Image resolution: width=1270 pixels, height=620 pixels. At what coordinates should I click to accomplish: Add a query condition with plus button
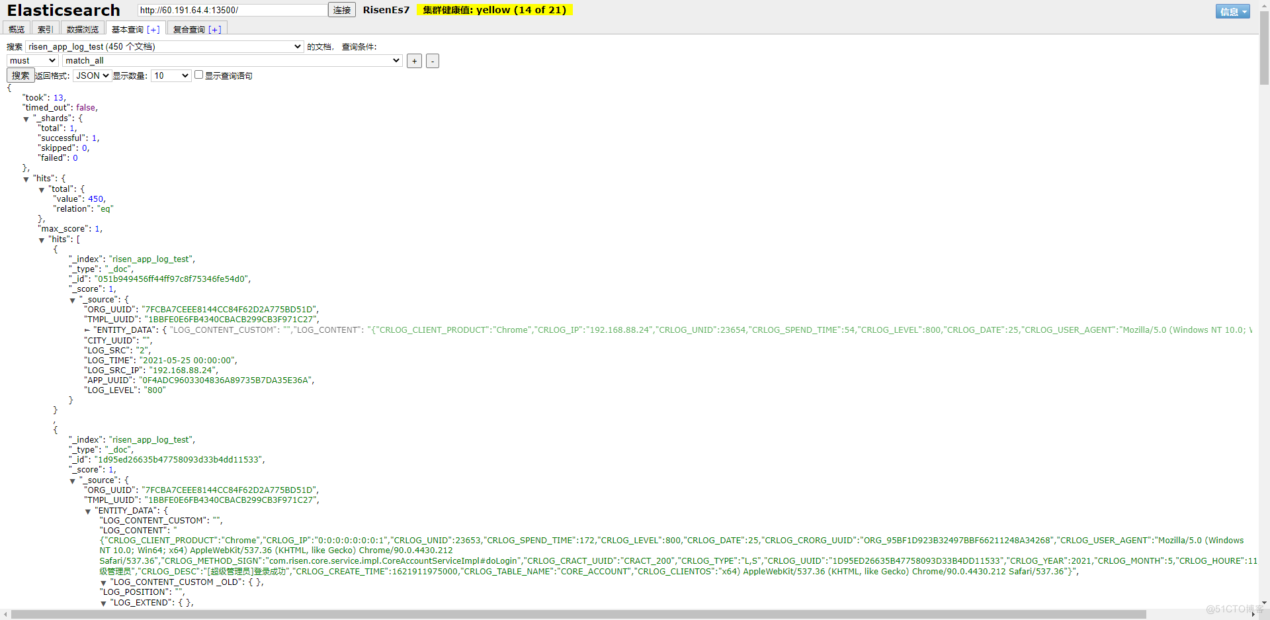coord(414,61)
